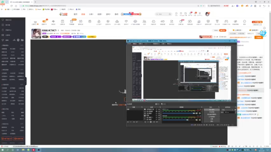Start the virtual camera in OBS controls
The image size is (271, 152).
coord(212,114)
